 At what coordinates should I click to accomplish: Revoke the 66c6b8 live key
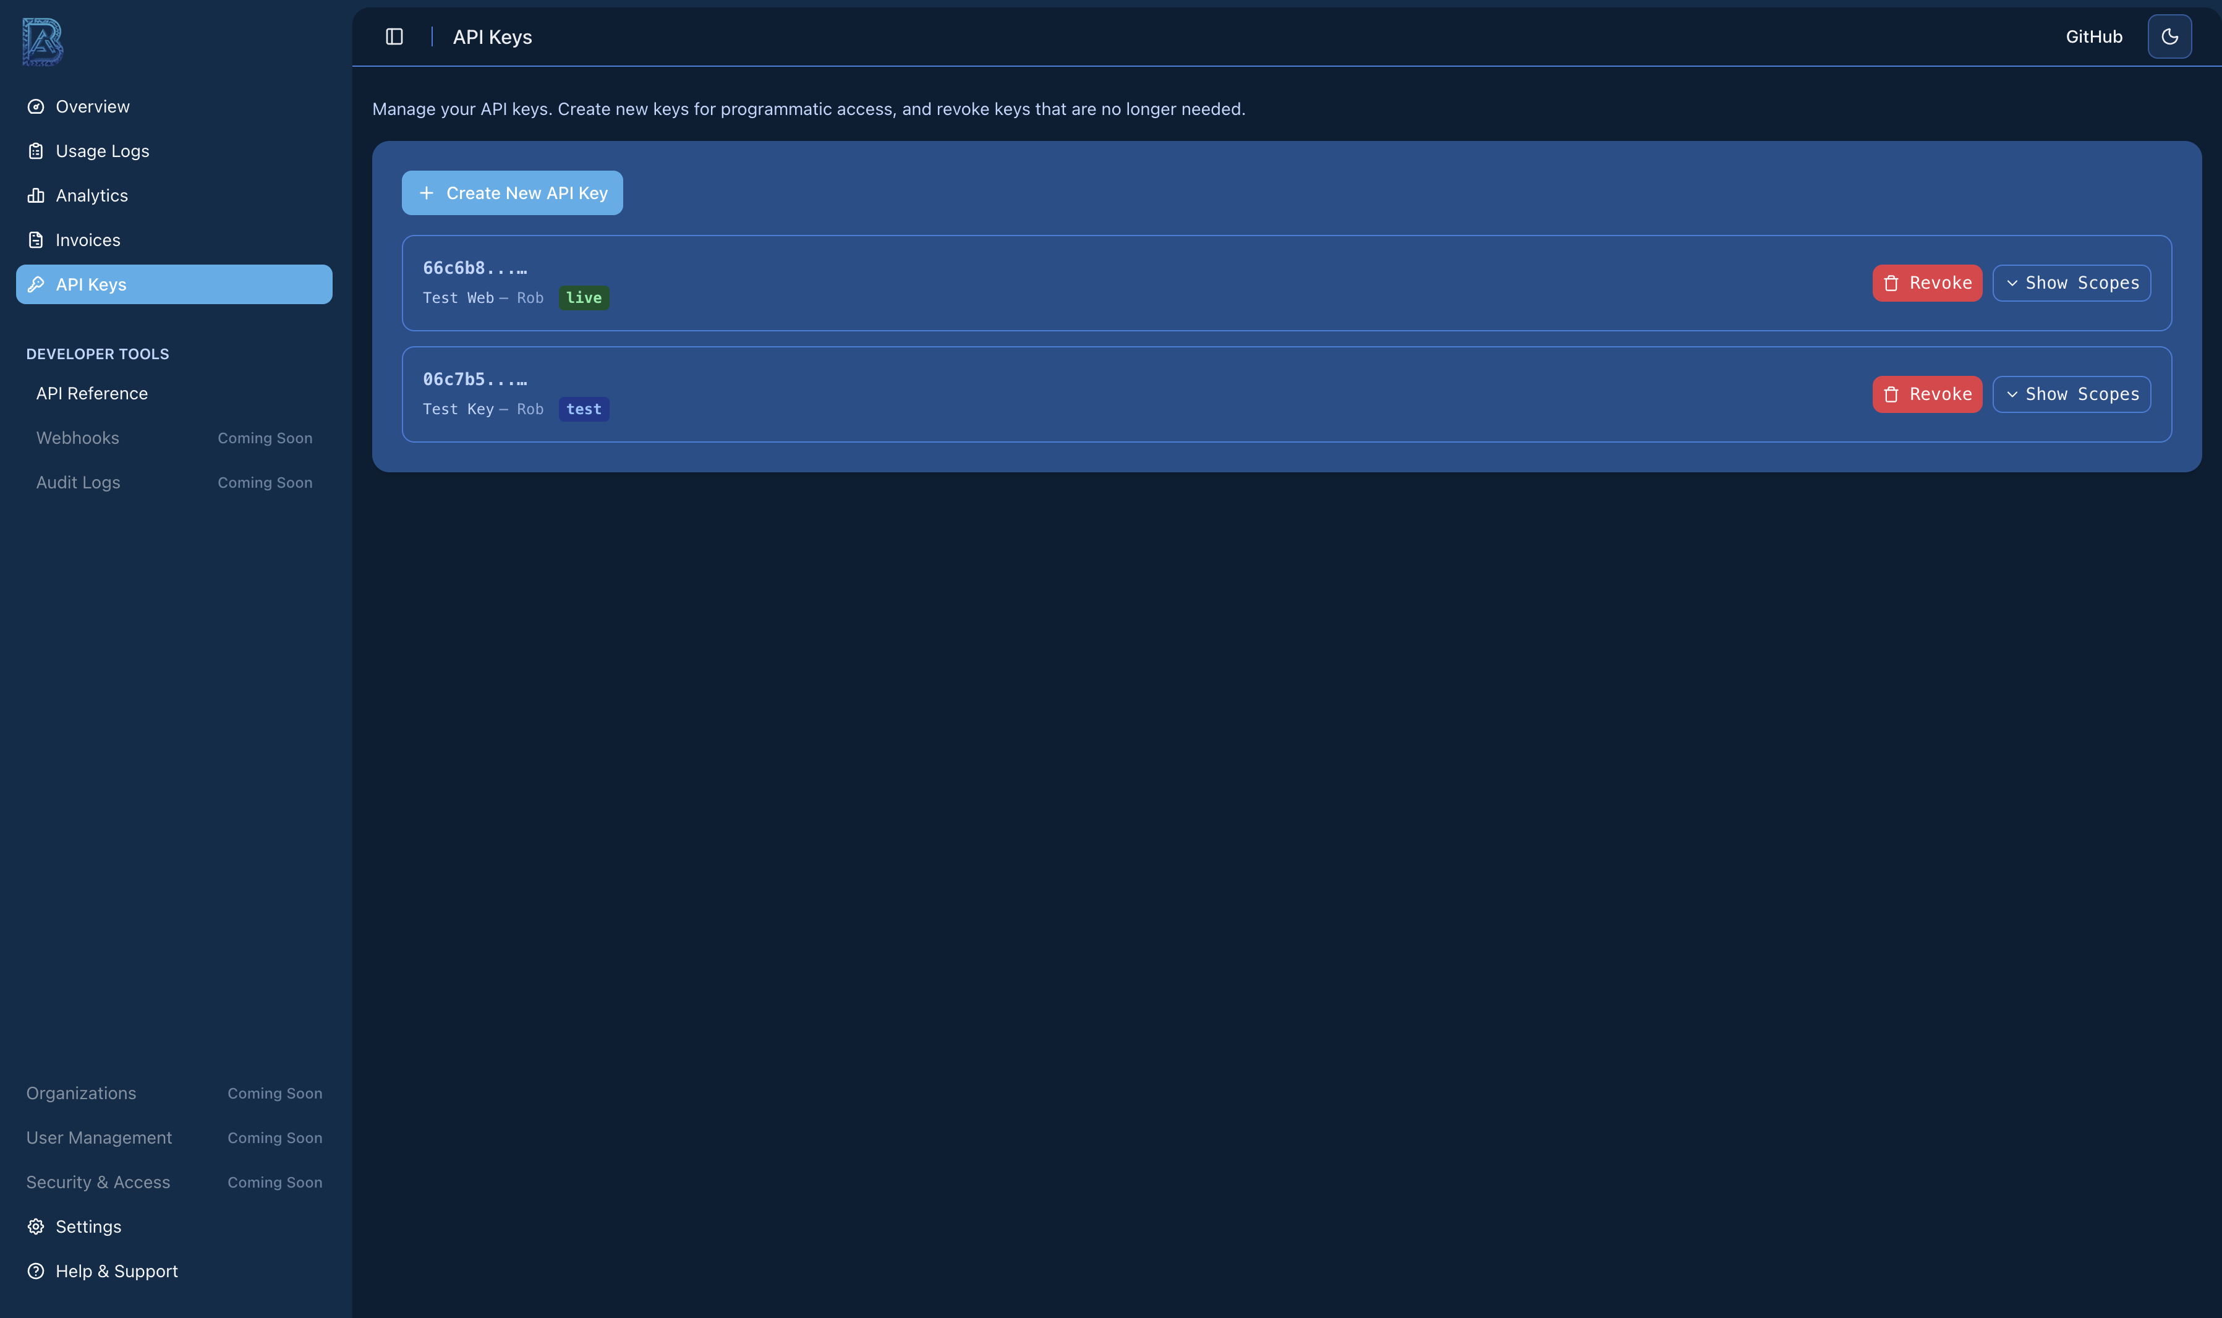click(x=1926, y=283)
